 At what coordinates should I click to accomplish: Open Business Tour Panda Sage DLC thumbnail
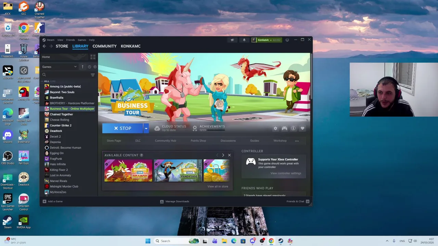pyautogui.click(x=178, y=170)
